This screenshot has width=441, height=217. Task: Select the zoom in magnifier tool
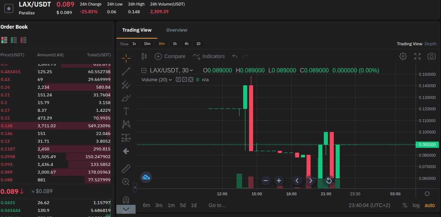126,182
